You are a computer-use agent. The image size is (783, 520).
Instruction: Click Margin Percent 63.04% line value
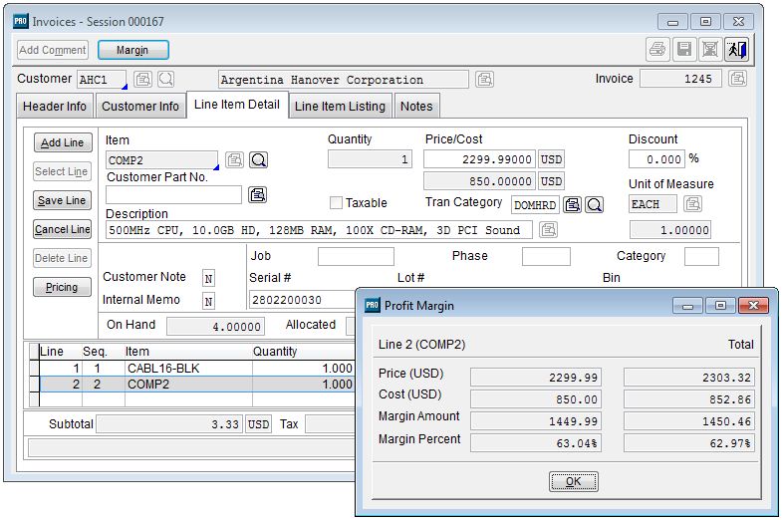[x=536, y=443]
